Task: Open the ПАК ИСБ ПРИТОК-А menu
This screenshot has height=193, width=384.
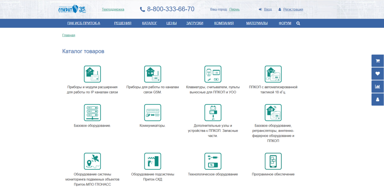Action: click(x=84, y=23)
